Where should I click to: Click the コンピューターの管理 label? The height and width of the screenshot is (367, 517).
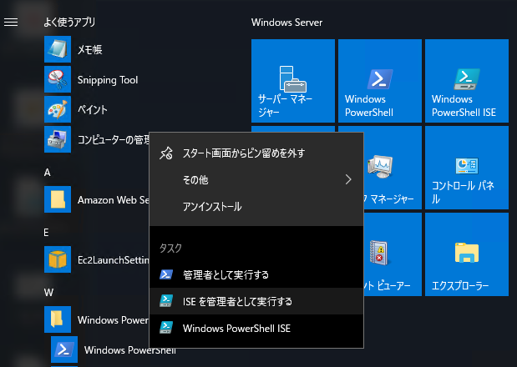(114, 140)
